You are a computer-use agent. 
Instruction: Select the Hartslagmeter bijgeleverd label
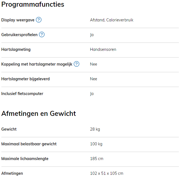[x=25, y=79]
